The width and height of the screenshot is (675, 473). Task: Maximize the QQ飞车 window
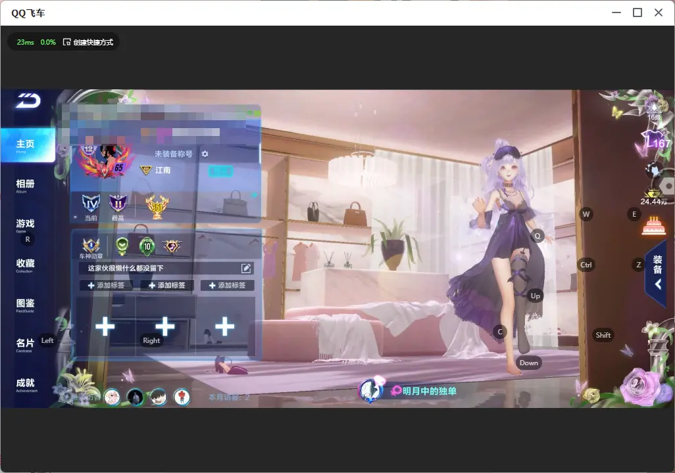pos(637,12)
